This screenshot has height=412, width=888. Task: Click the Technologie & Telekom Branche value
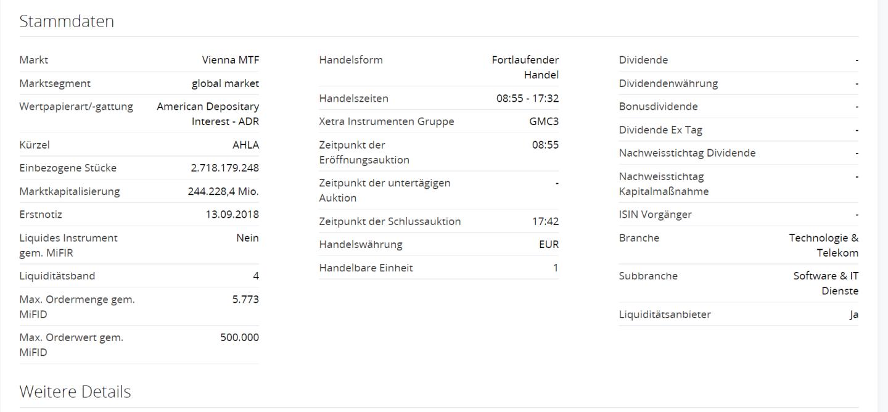tap(824, 245)
